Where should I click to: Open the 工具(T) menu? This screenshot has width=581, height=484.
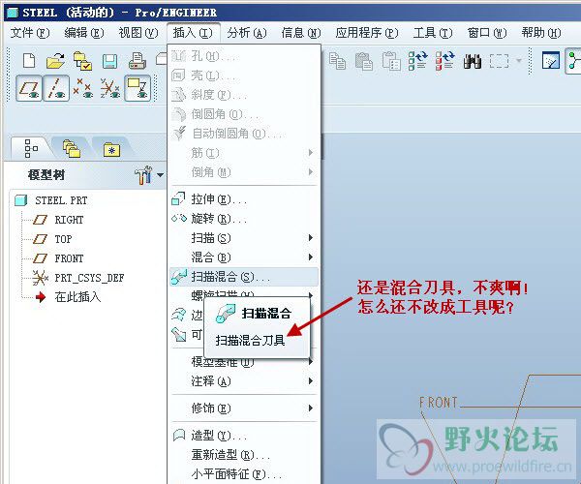pyautogui.click(x=433, y=33)
